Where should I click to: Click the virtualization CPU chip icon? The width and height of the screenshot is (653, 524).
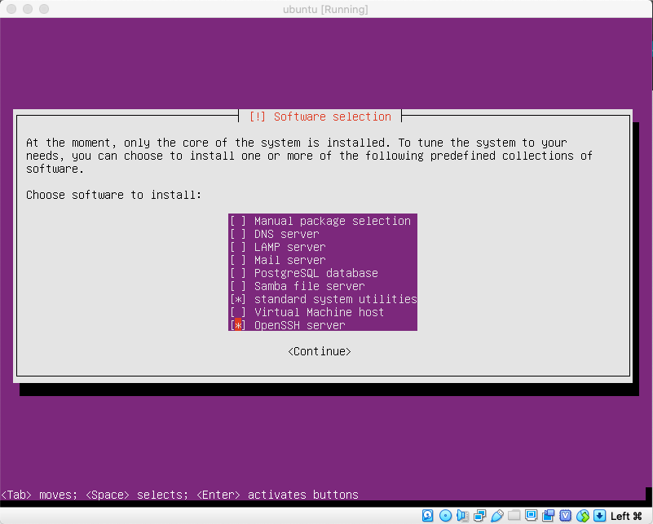click(x=566, y=516)
